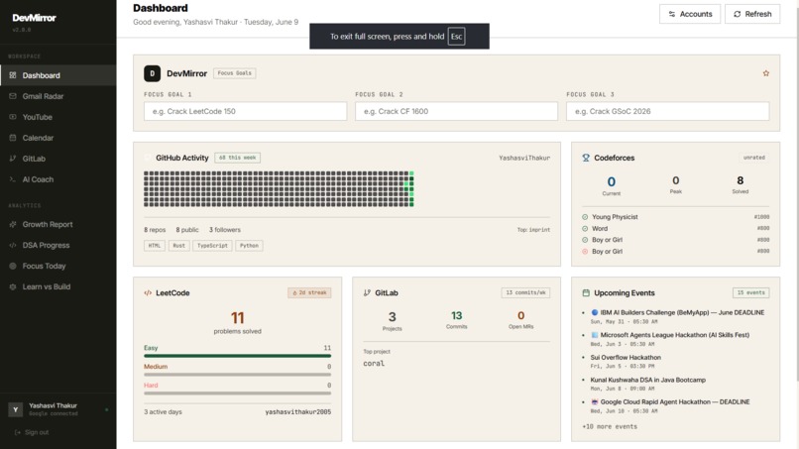Image resolution: width=799 pixels, height=449 pixels.
Task: Click the DSA Progress code icon
Action: pos(13,245)
